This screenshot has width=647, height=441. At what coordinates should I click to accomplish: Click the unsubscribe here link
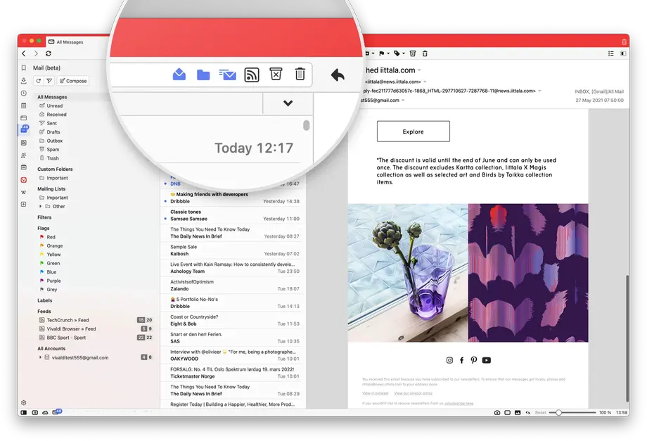459,403
